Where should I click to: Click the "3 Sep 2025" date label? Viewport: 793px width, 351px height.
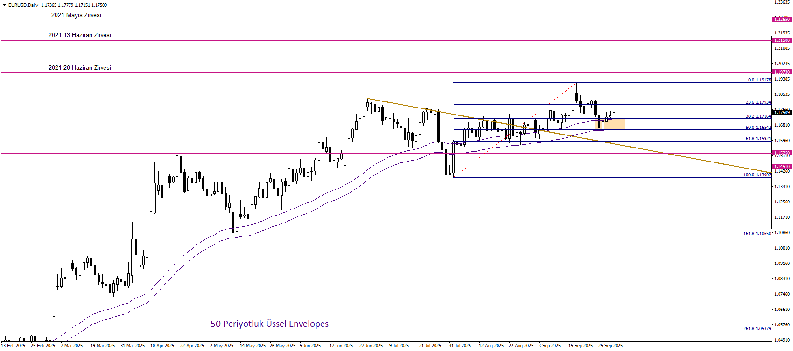tap(549, 346)
